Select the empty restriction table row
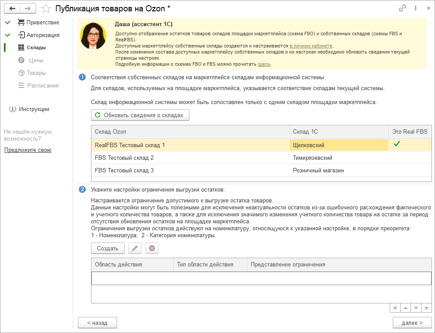Image resolution: width=435 pixels, height=333 pixels. point(261,278)
